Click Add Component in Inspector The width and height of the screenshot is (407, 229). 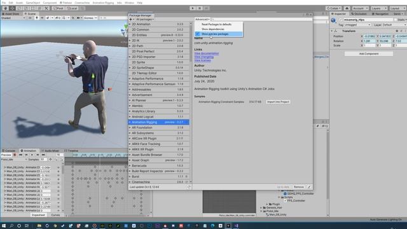[x=369, y=53]
